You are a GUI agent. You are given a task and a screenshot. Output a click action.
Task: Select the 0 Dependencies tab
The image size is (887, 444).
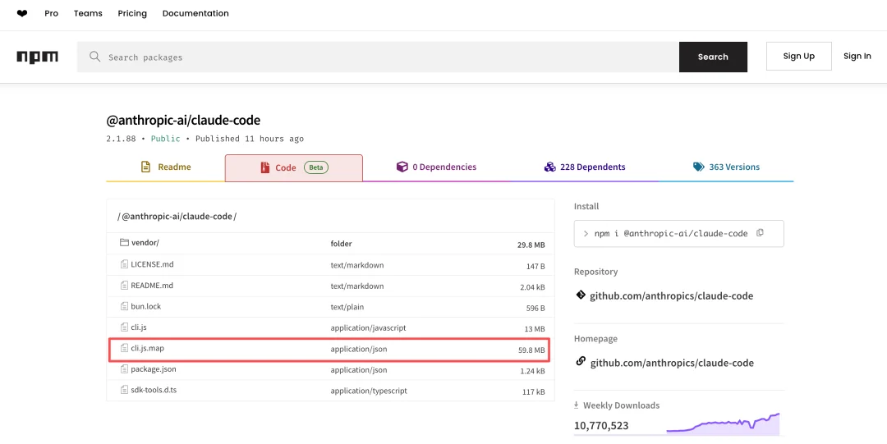[x=436, y=167]
